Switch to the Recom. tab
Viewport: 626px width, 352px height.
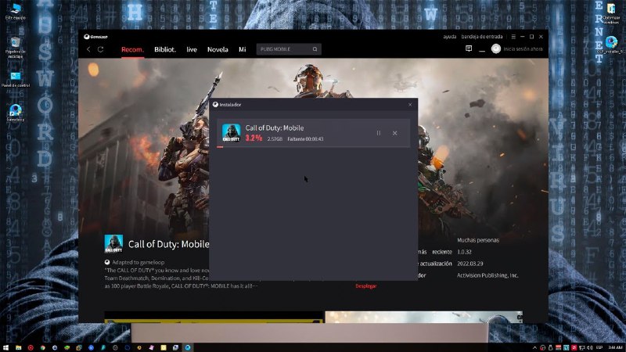pos(132,49)
